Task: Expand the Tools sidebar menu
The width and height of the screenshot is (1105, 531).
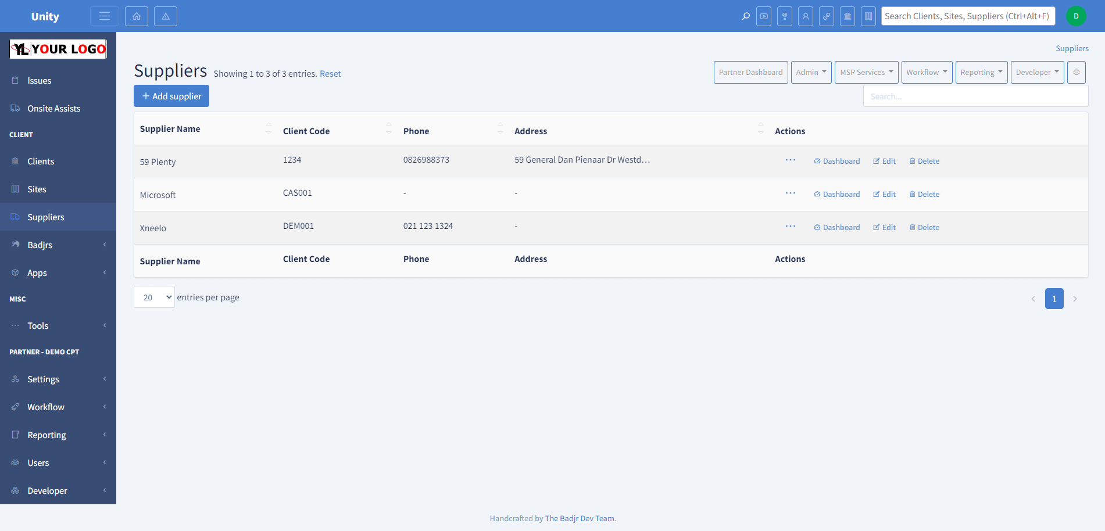Action: 58,326
